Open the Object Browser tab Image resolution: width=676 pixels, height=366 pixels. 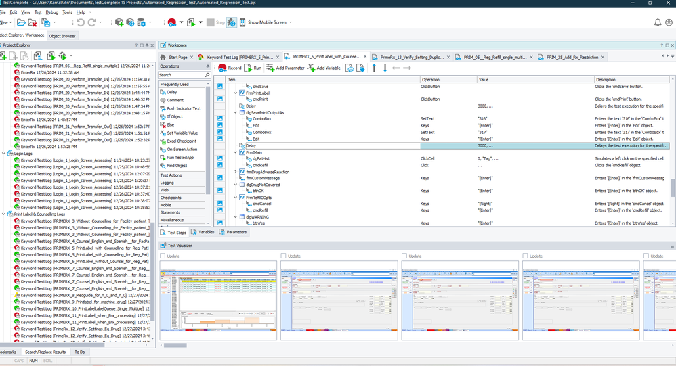tap(62, 36)
